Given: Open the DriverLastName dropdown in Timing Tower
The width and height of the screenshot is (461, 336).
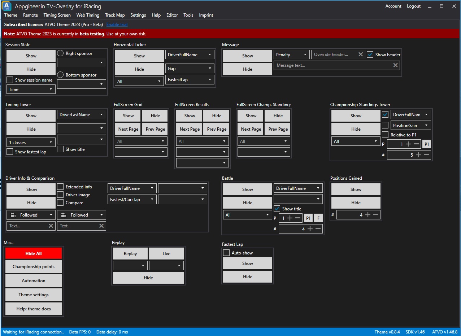Looking at the screenshot, I should pyautogui.click(x=81, y=114).
